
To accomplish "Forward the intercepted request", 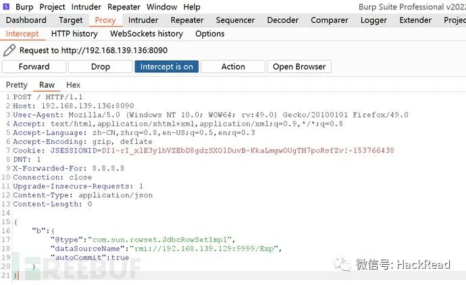I will point(34,67).
